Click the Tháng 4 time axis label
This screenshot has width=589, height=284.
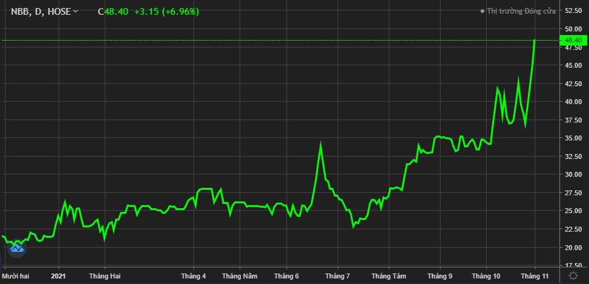click(x=193, y=276)
